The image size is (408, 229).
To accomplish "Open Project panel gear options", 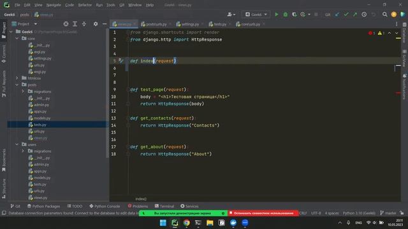I will point(96,24).
